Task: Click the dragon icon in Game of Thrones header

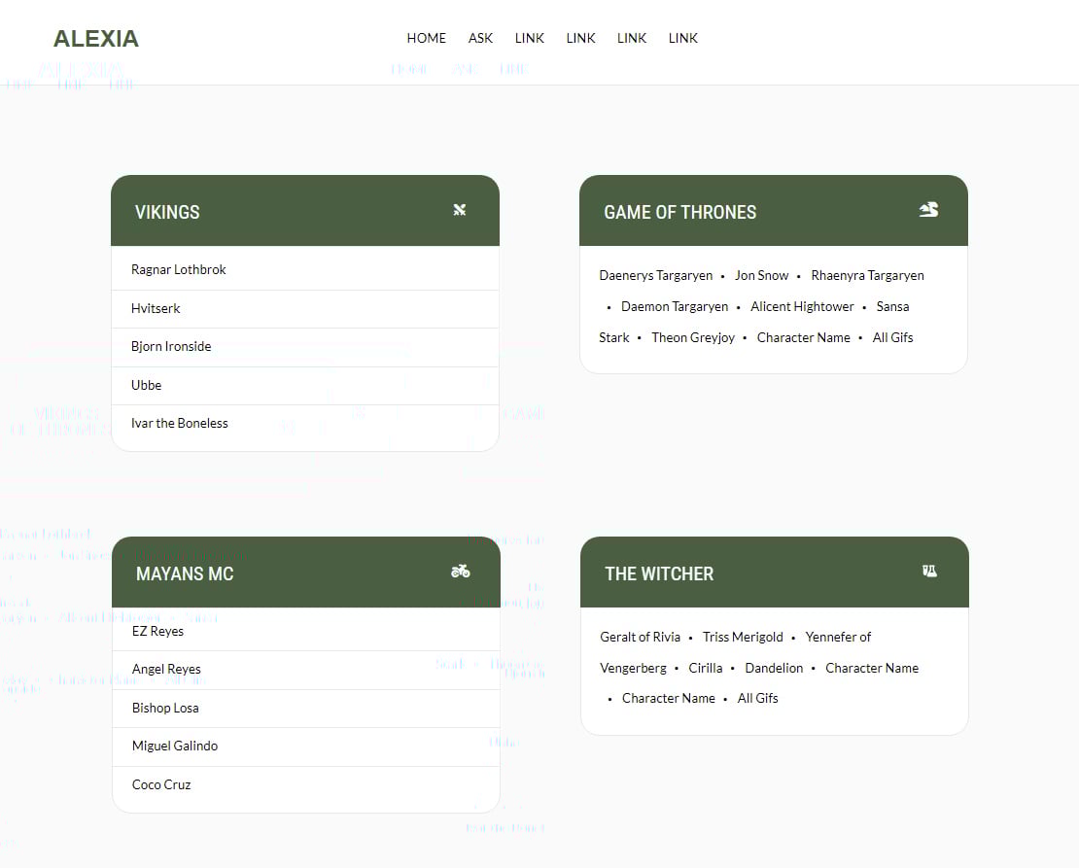Action: (928, 210)
